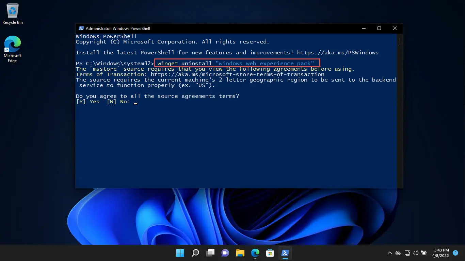Click 'Administrator: Windows PowerShell' title text

pyautogui.click(x=118, y=29)
